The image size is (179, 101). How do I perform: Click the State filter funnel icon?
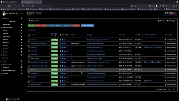(55, 36)
